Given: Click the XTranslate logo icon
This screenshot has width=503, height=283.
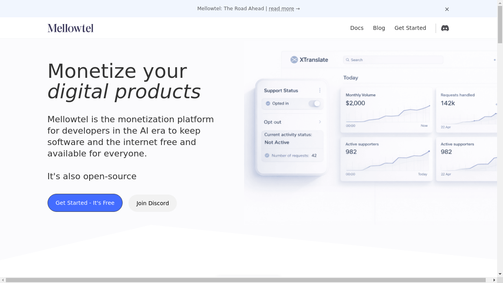Looking at the screenshot, I should pos(294,60).
